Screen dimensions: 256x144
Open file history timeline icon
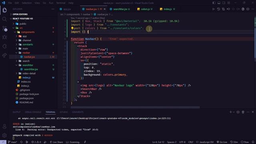pyautogui.click(x=218, y=9)
